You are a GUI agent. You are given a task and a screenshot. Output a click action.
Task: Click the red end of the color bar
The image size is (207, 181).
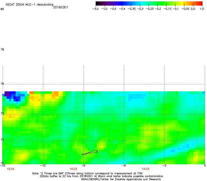pyautogui.click(x=200, y=3)
